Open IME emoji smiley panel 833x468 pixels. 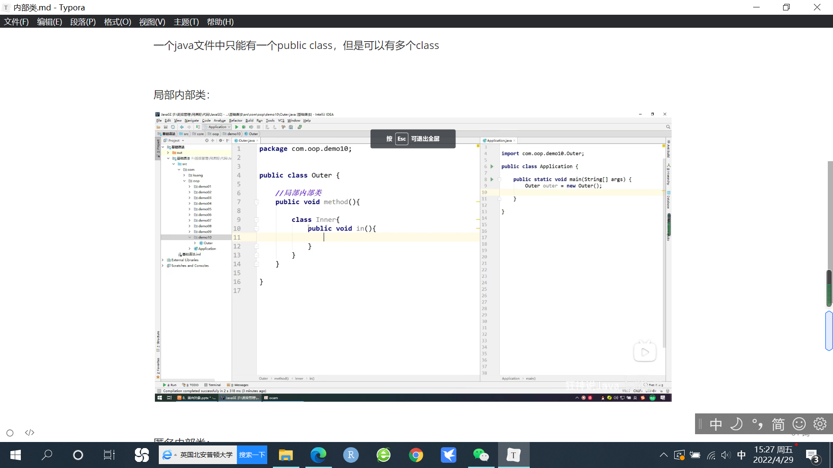(799, 424)
